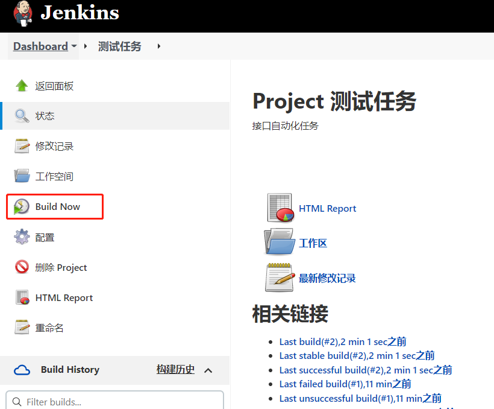The width and height of the screenshot is (494, 409).
Task: Click the sidebar HTML Report icon
Action: [x=22, y=297]
